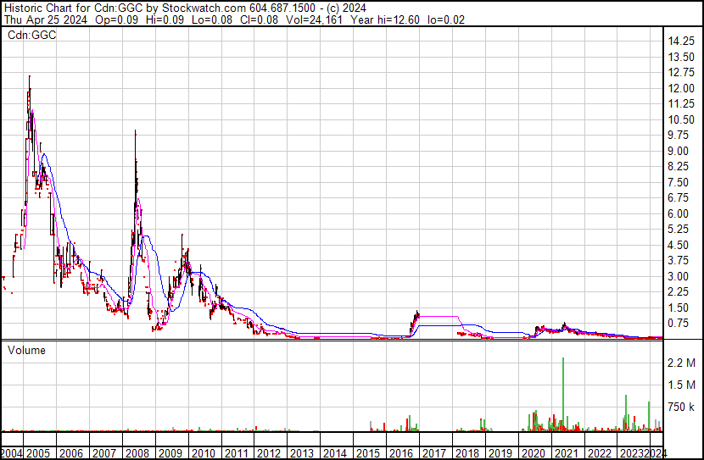Click the Volume panel label
This screenshot has height=460, width=704.
(x=27, y=350)
